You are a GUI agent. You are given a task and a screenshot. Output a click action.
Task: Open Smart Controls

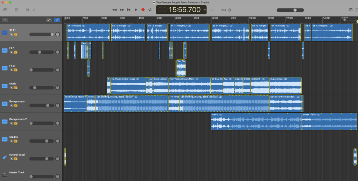pyautogui.click(x=28, y=10)
